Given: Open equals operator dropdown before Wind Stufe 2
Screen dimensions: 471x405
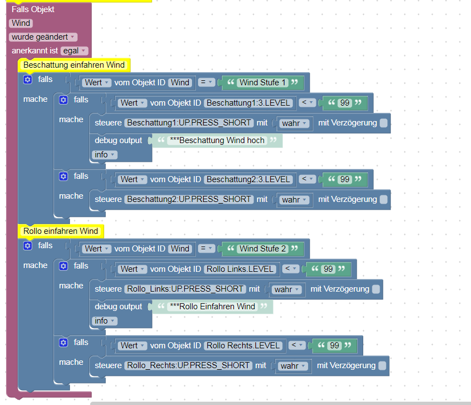Looking at the screenshot, I should click(x=207, y=248).
